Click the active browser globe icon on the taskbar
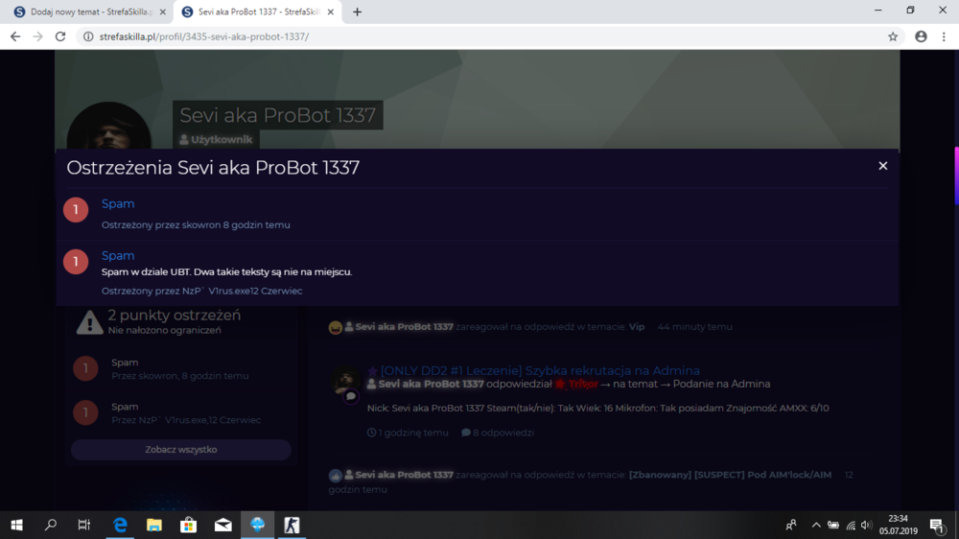 (257, 525)
